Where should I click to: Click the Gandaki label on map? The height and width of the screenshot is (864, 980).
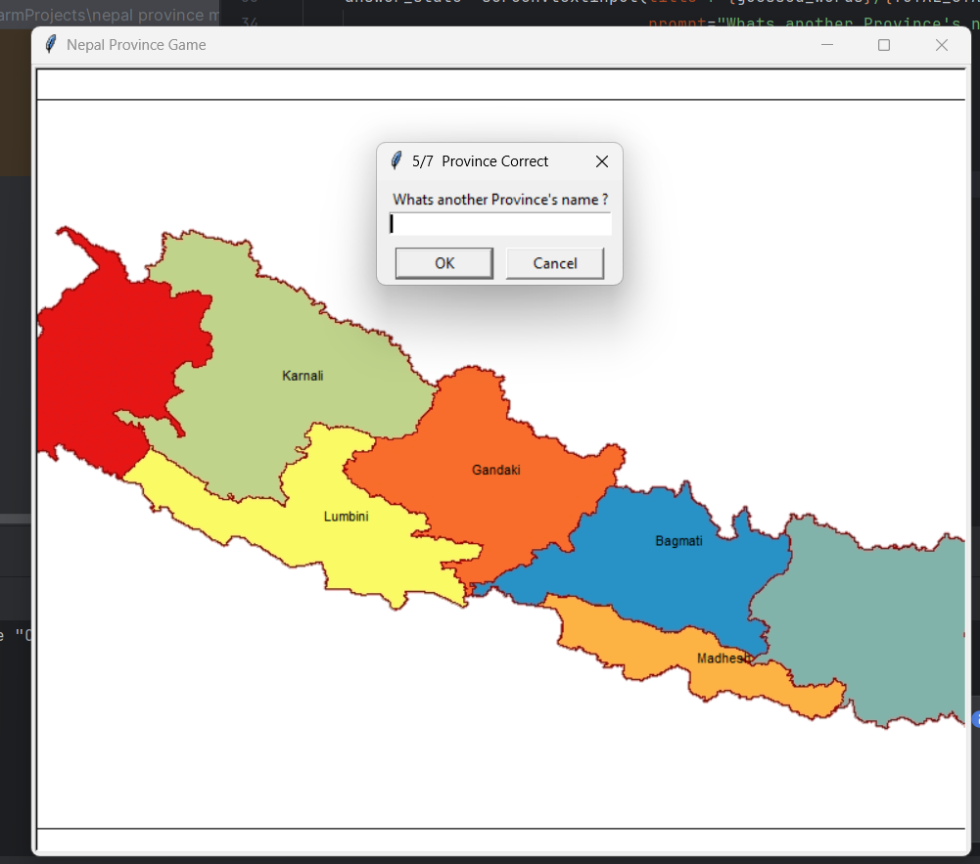tap(495, 470)
